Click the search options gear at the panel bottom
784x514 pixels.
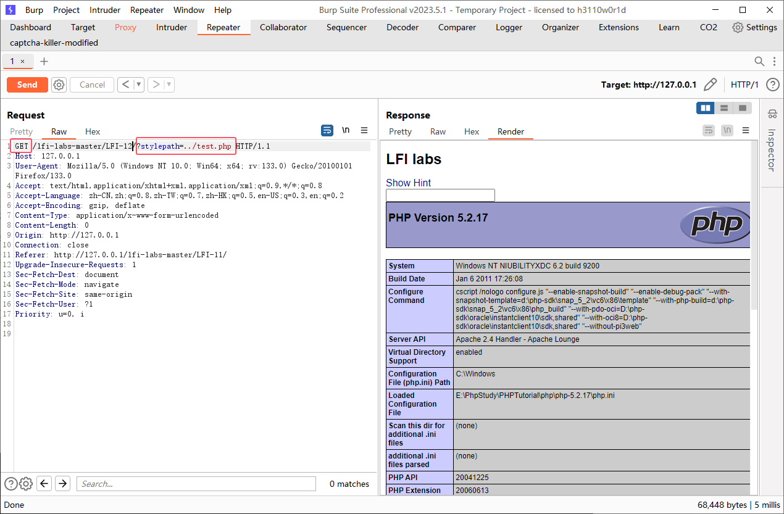click(25, 484)
